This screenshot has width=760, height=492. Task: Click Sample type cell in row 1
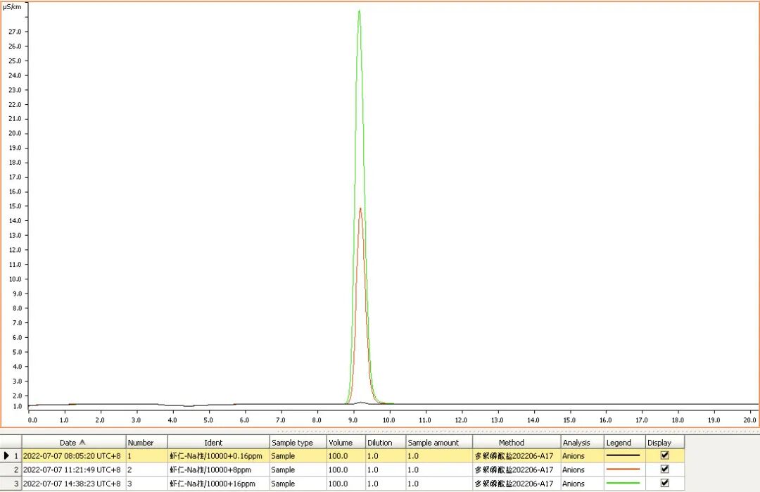(x=298, y=455)
